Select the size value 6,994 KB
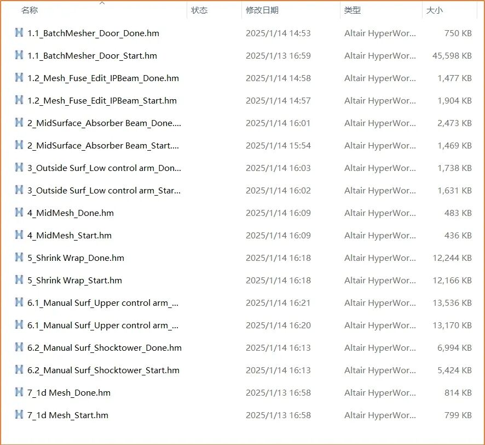485x445 pixels. click(454, 347)
